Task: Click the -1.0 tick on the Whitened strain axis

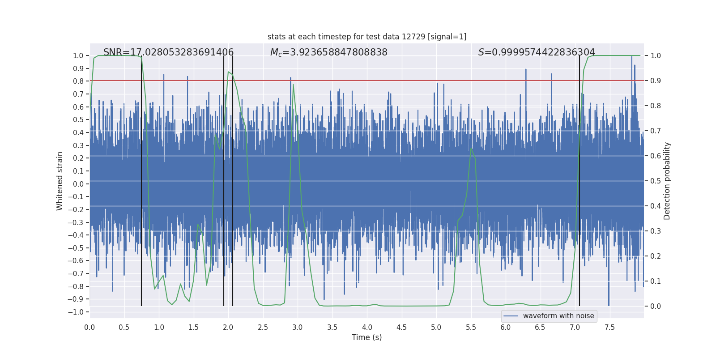Action: (x=76, y=312)
